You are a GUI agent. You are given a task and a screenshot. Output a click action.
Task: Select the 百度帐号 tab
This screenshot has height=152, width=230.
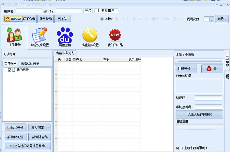(x=11, y=63)
